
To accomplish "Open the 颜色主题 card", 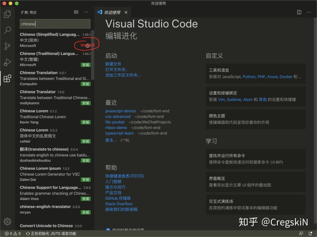I will (255, 119).
